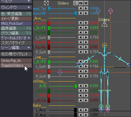131x117 pixels.
Task: Open the シーン編集 dropdown
Action: [x=16, y=48]
